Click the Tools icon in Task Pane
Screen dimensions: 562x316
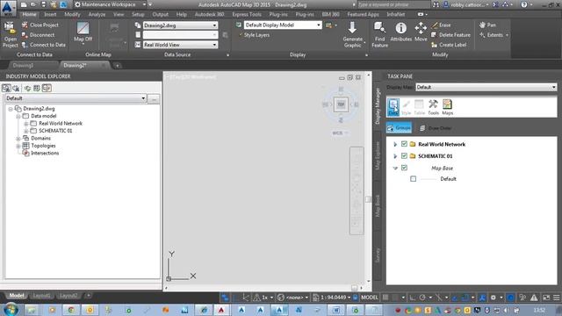click(433, 107)
